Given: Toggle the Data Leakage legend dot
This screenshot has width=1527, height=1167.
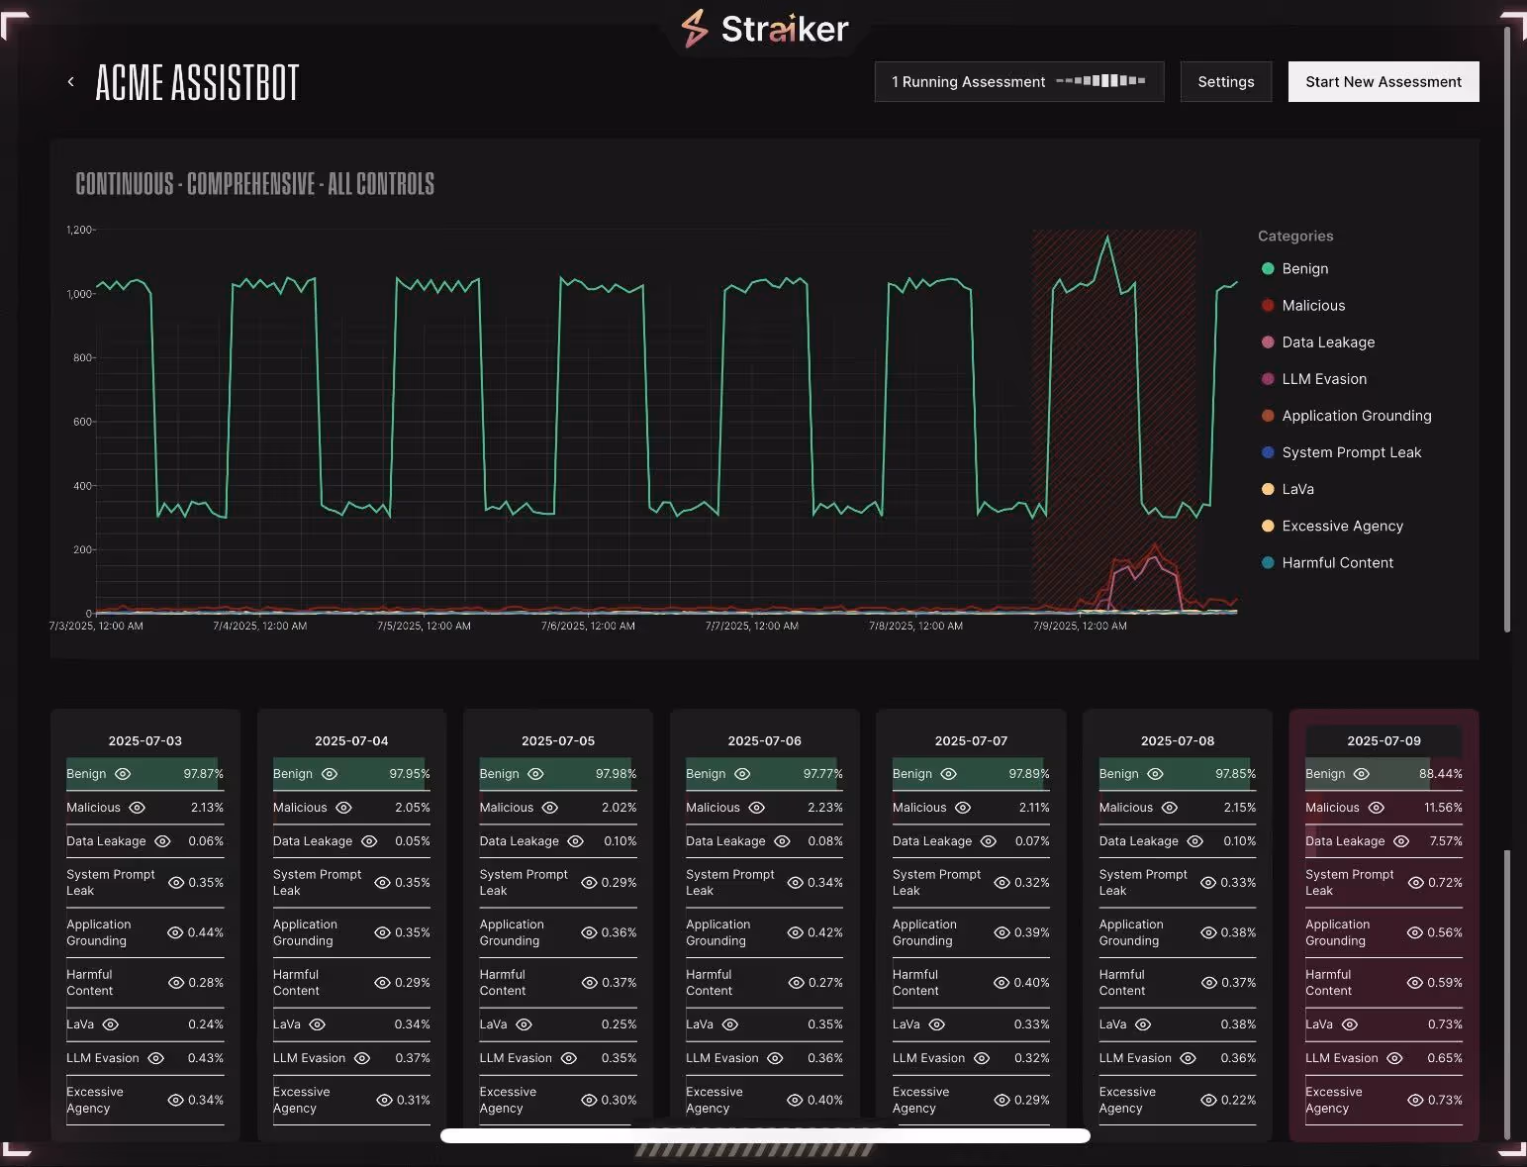Looking at the screenshot, I should (x=1268, y=342).
